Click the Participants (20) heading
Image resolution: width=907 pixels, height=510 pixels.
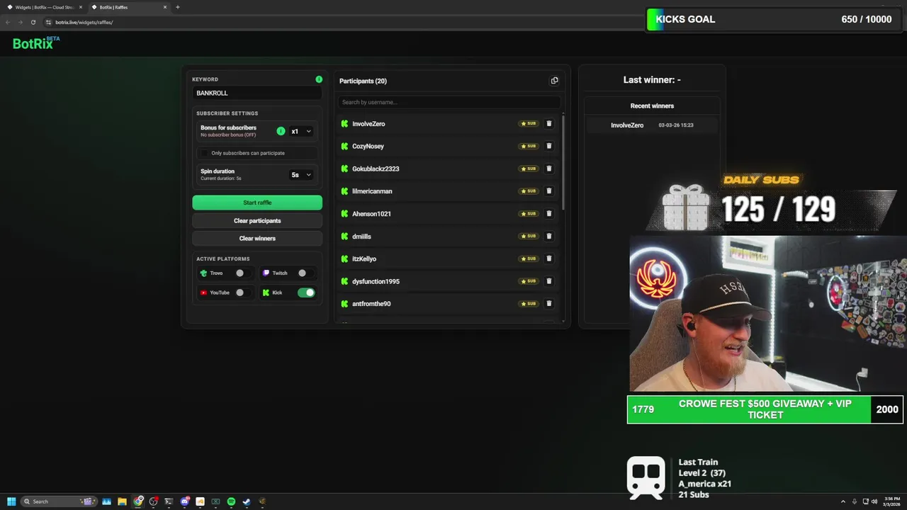pyautogui.click(x=363, y=81)
